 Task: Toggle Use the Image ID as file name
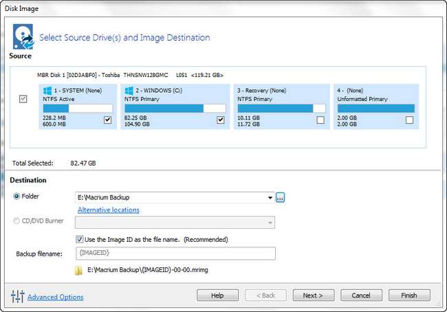80,239
